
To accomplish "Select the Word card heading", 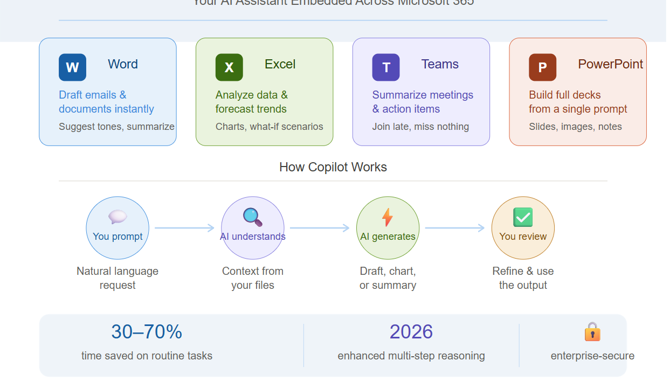I will tap(123, 64).
